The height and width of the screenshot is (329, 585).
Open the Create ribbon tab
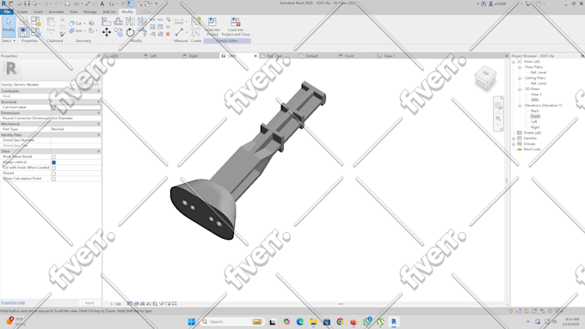point(22,12)
